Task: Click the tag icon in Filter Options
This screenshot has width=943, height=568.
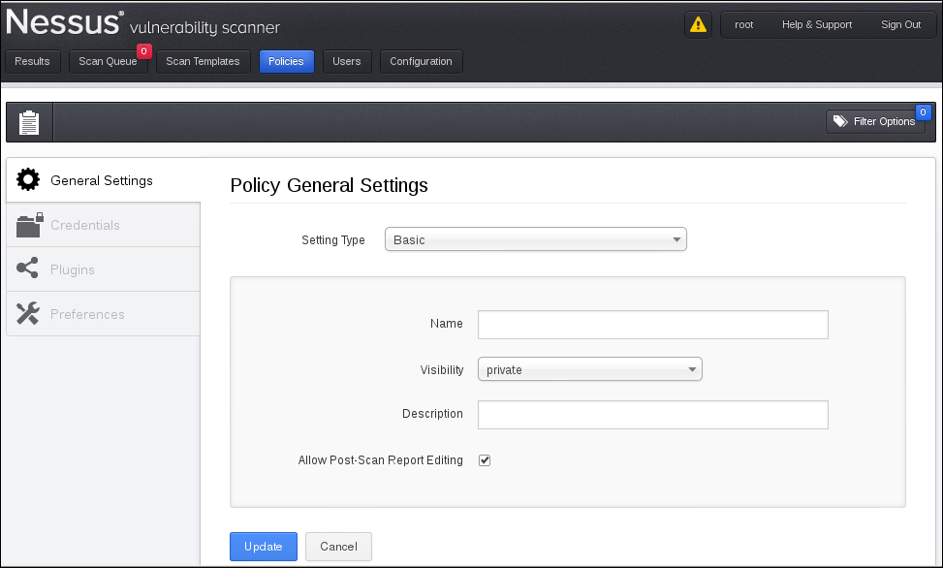Action: pos(840,121)
